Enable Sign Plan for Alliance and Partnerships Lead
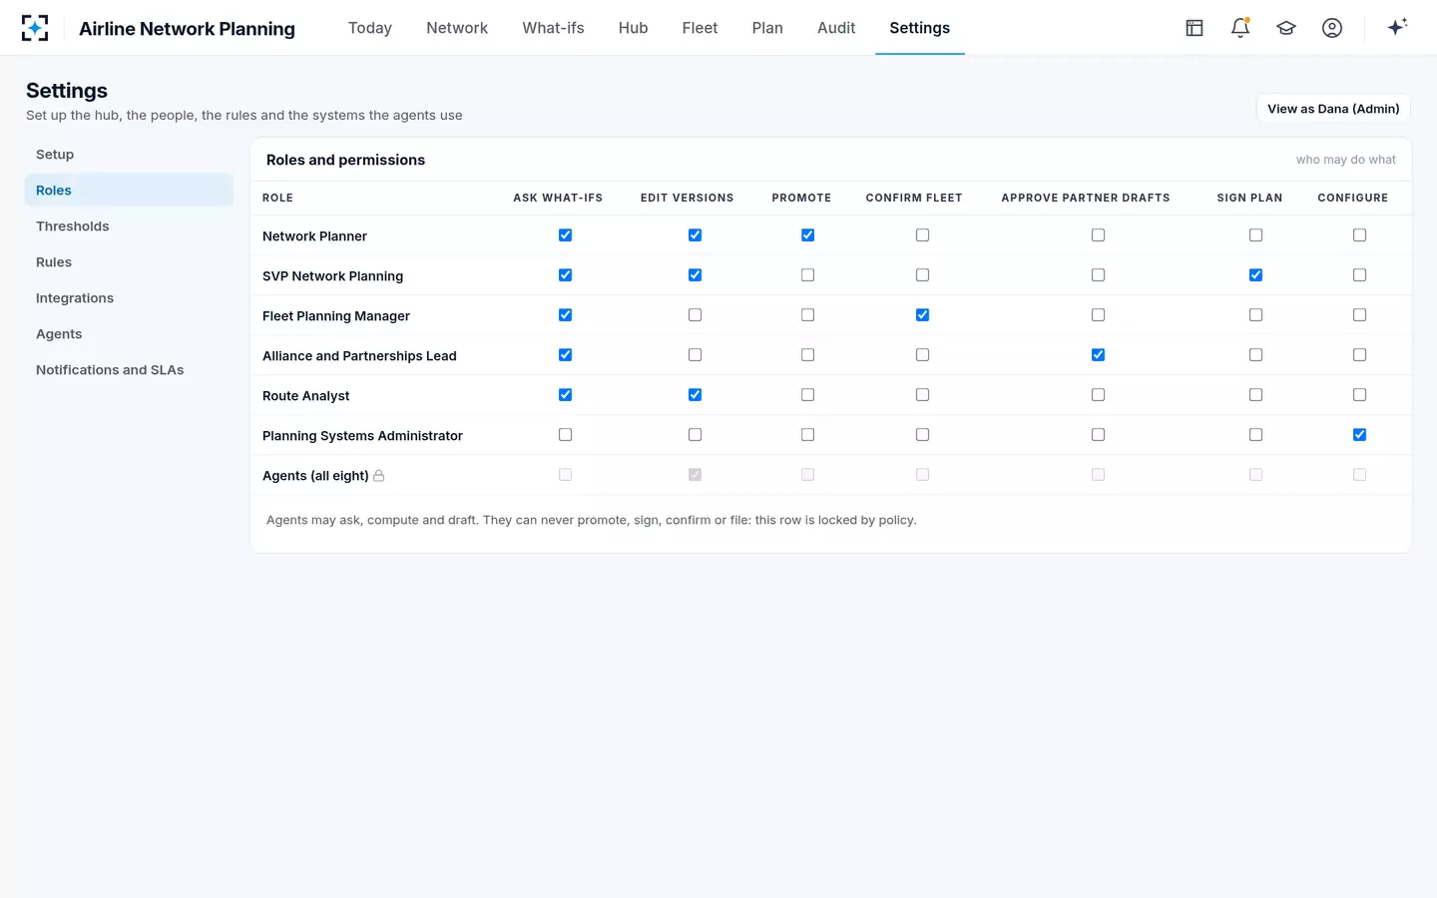The width and height of the screenshot is (1437, 898). pos(1256,355)
